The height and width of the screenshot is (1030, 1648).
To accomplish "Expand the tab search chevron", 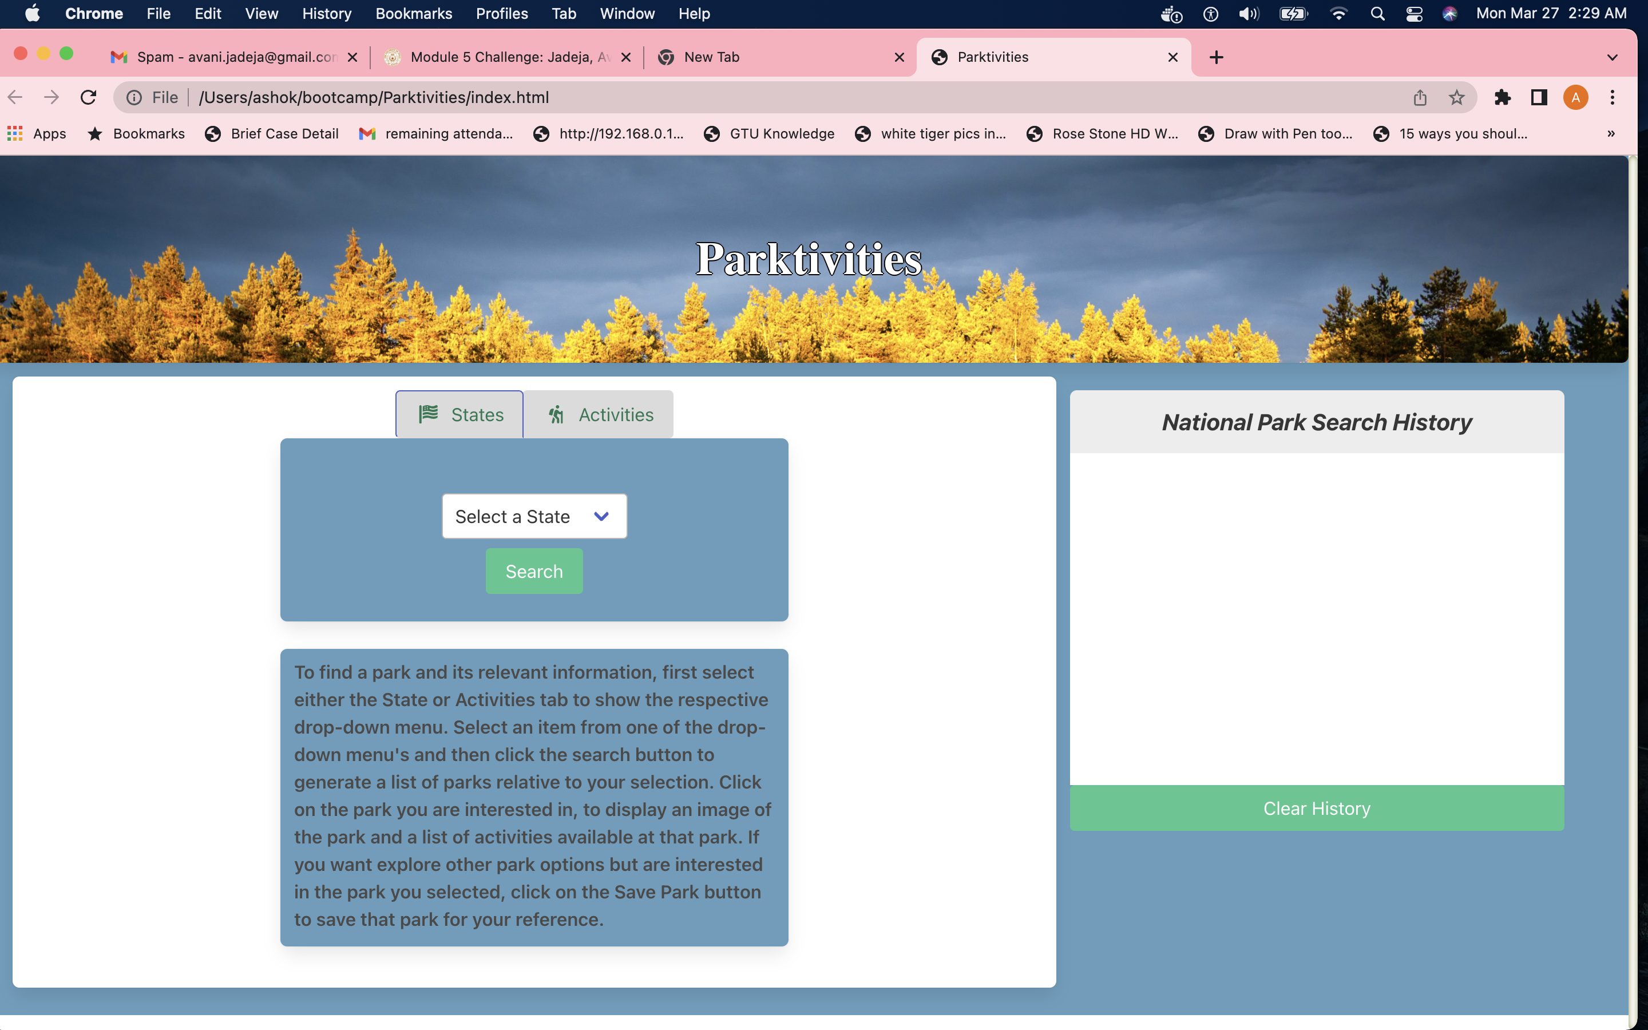I will [x=1612, y=57].
